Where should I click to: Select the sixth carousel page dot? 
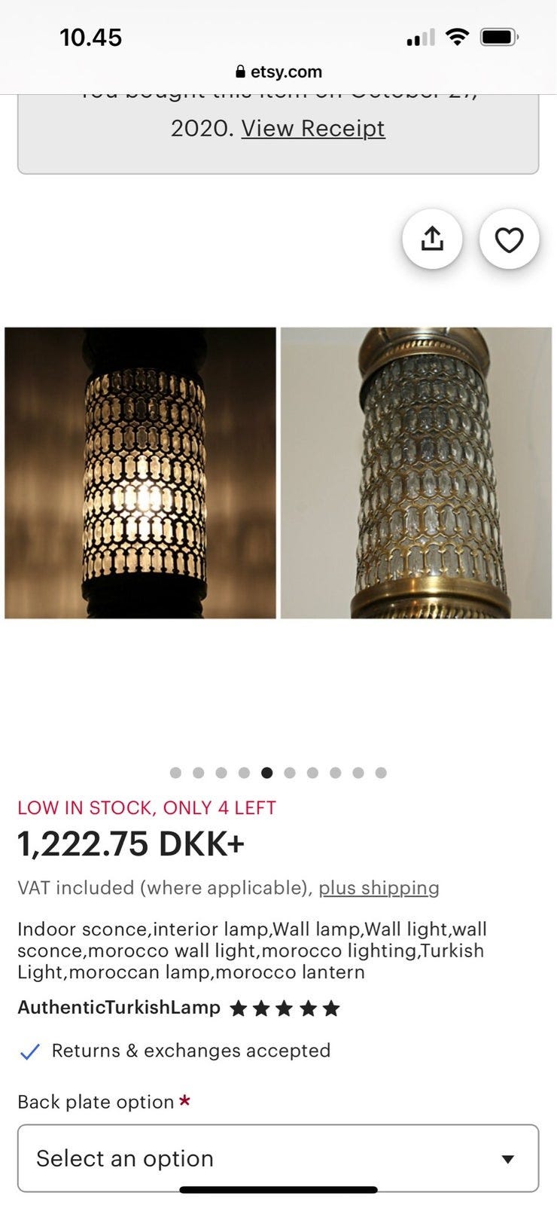290,773
